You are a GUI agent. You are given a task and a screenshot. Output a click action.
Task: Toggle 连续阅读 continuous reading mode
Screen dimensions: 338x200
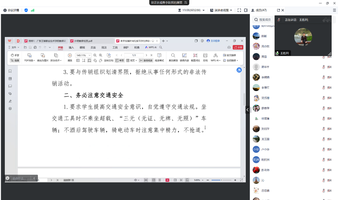pyautogui.click(x=146, y=61)
